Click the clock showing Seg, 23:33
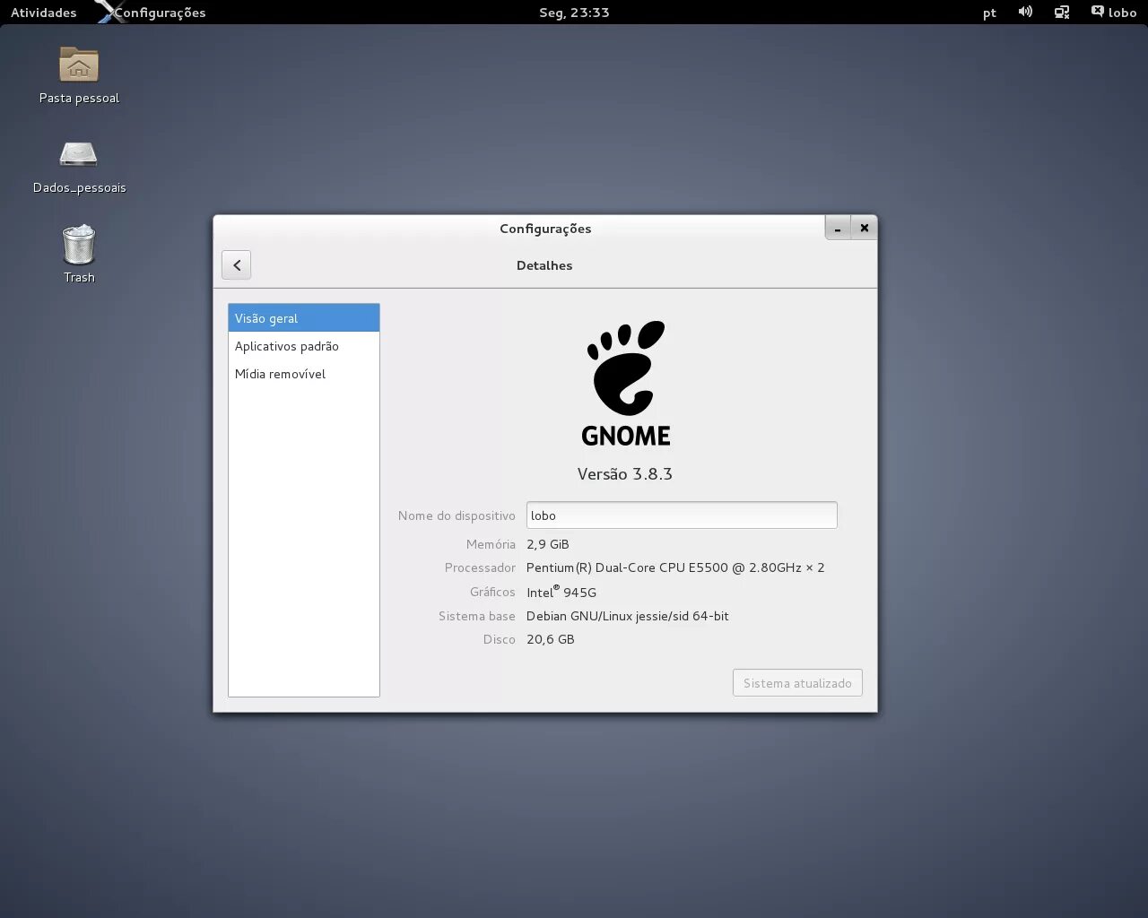1148x918 pixels. [574, 13]
